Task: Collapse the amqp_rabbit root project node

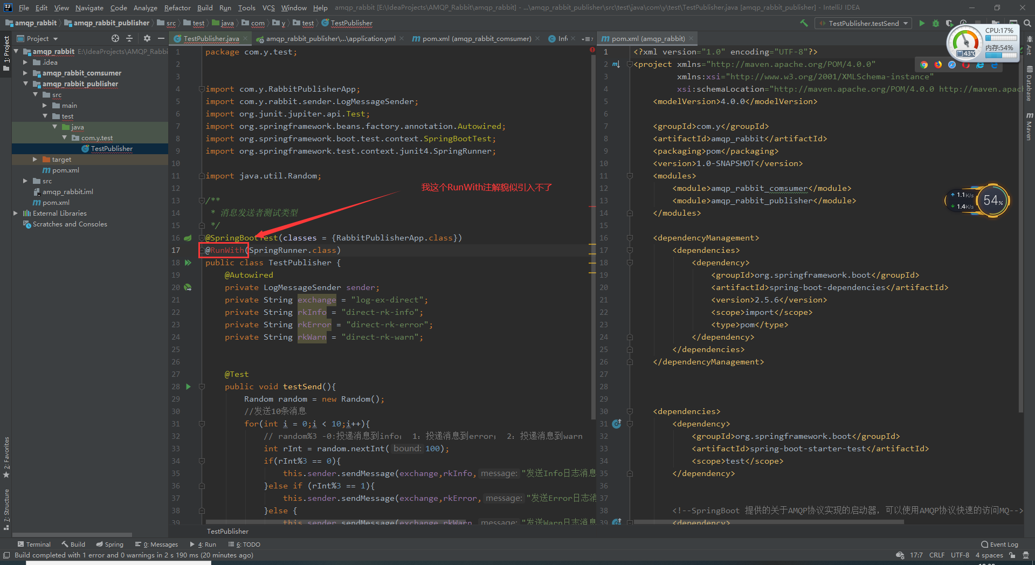Action: [16, 52]
